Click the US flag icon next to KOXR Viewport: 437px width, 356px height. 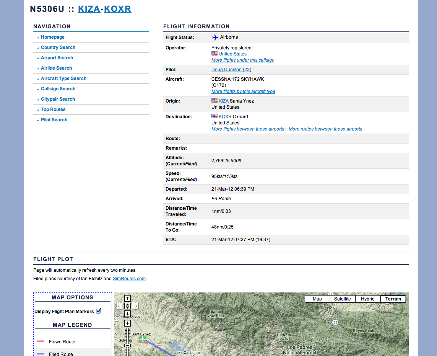pos(214,116)
